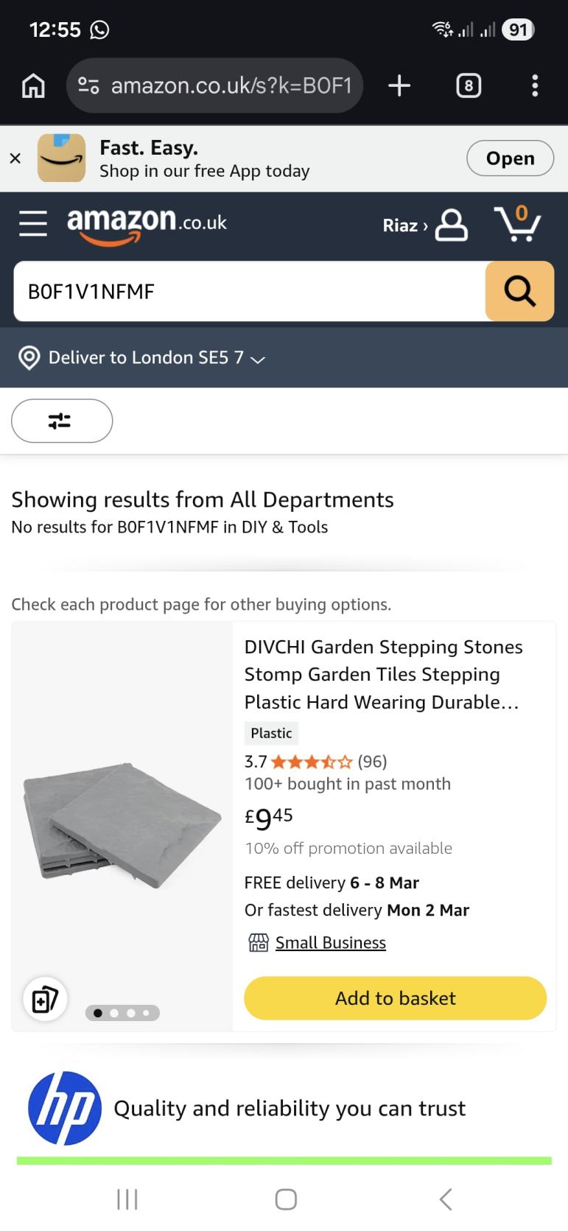
Task: Dismiss the Amazon app banner
Action: [x=15, y=158]
